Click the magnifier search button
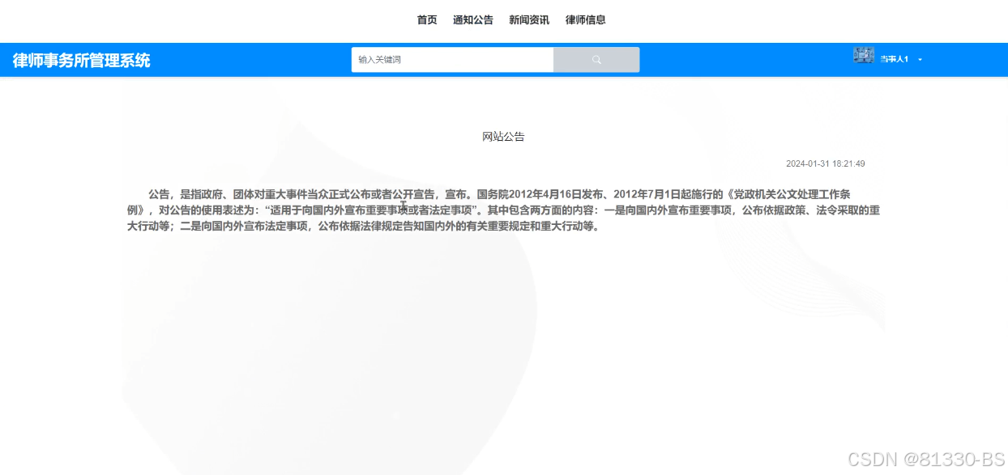 tap(596, 60)
